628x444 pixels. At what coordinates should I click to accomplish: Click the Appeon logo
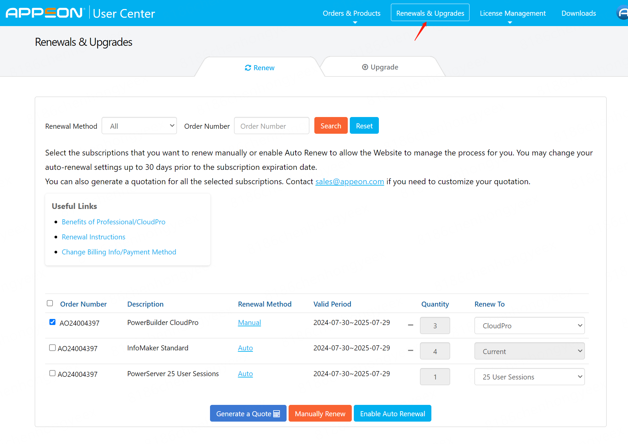coord(45,13)
